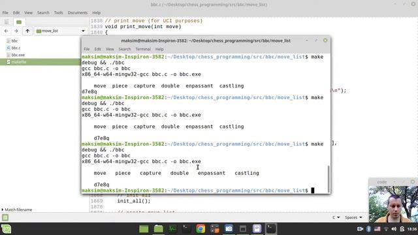This screenshot has height=235, width=418.
Task: Open the terminal Help menu
Action: point(159,49)
